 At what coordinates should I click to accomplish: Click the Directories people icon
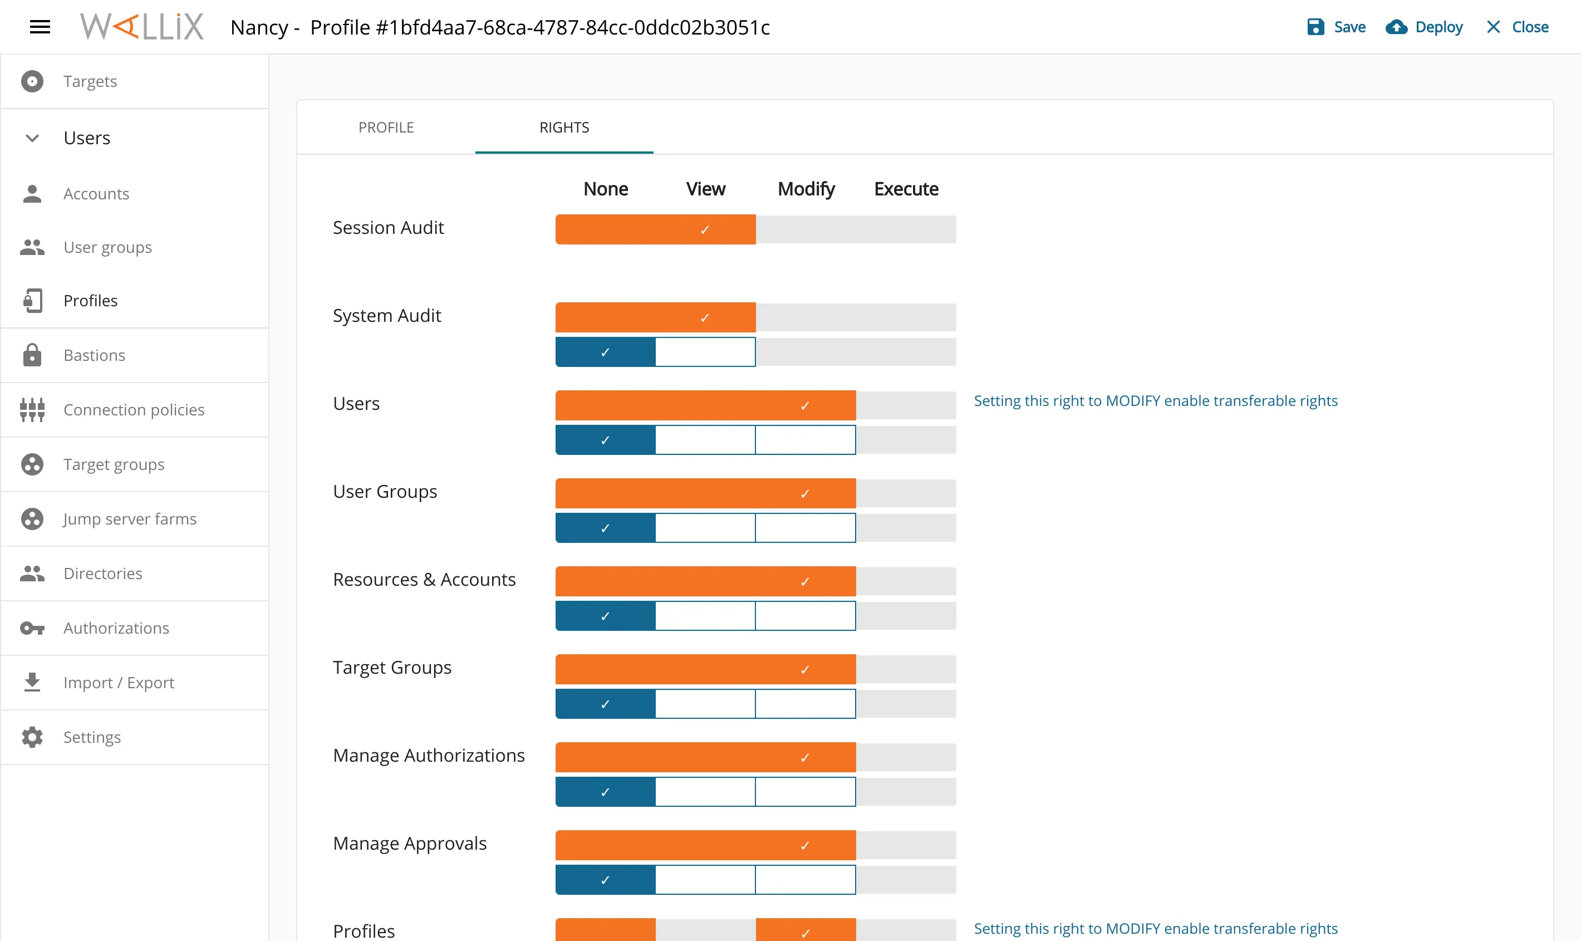coord(32,573)
